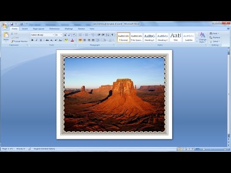Apply the Subtitle style
Screen dimensions: 231x173
(189, 37)
